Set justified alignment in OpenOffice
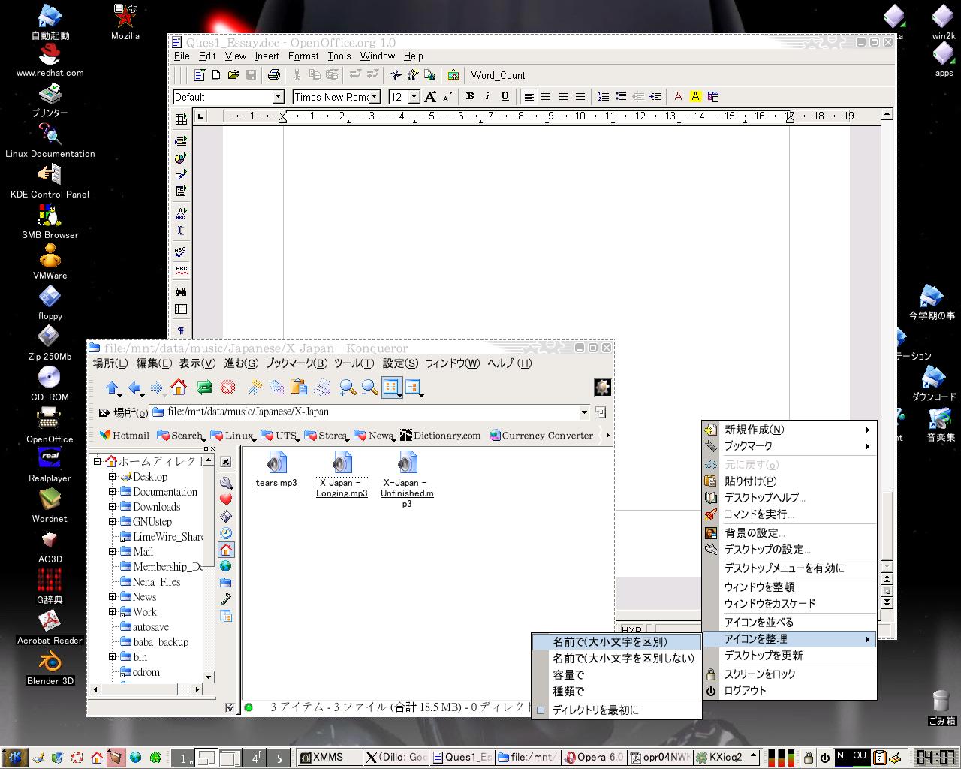 [580, 96]
